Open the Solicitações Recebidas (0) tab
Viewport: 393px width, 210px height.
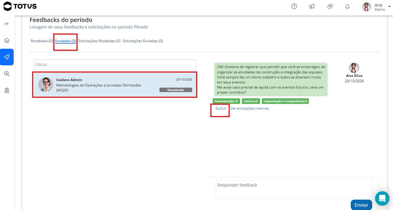pyautogui.click(x=99, y=41)
